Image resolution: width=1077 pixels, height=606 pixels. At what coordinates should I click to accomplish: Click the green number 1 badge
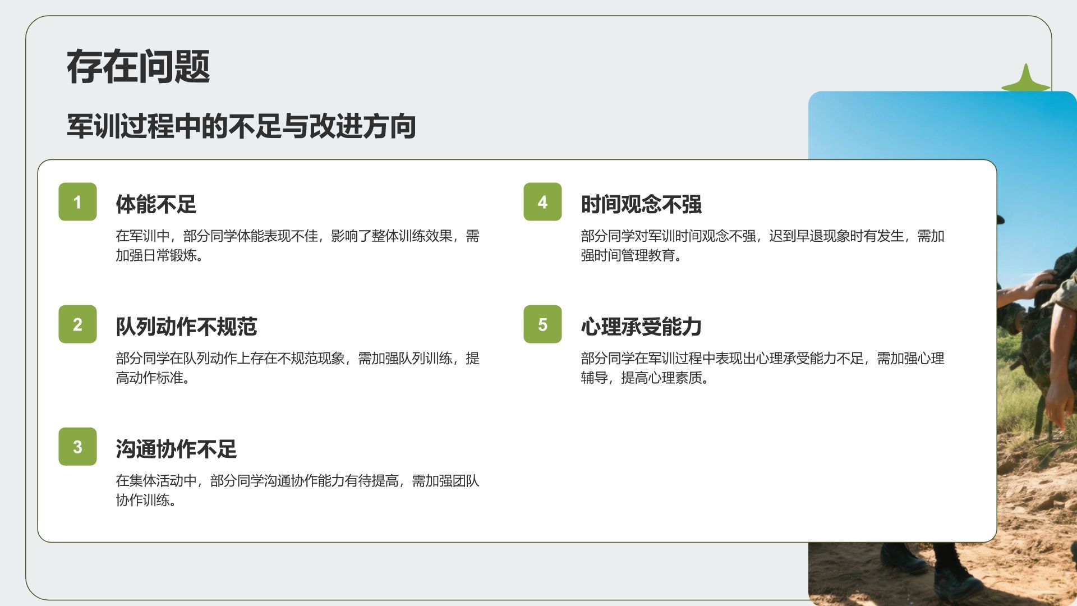[77, 202]
